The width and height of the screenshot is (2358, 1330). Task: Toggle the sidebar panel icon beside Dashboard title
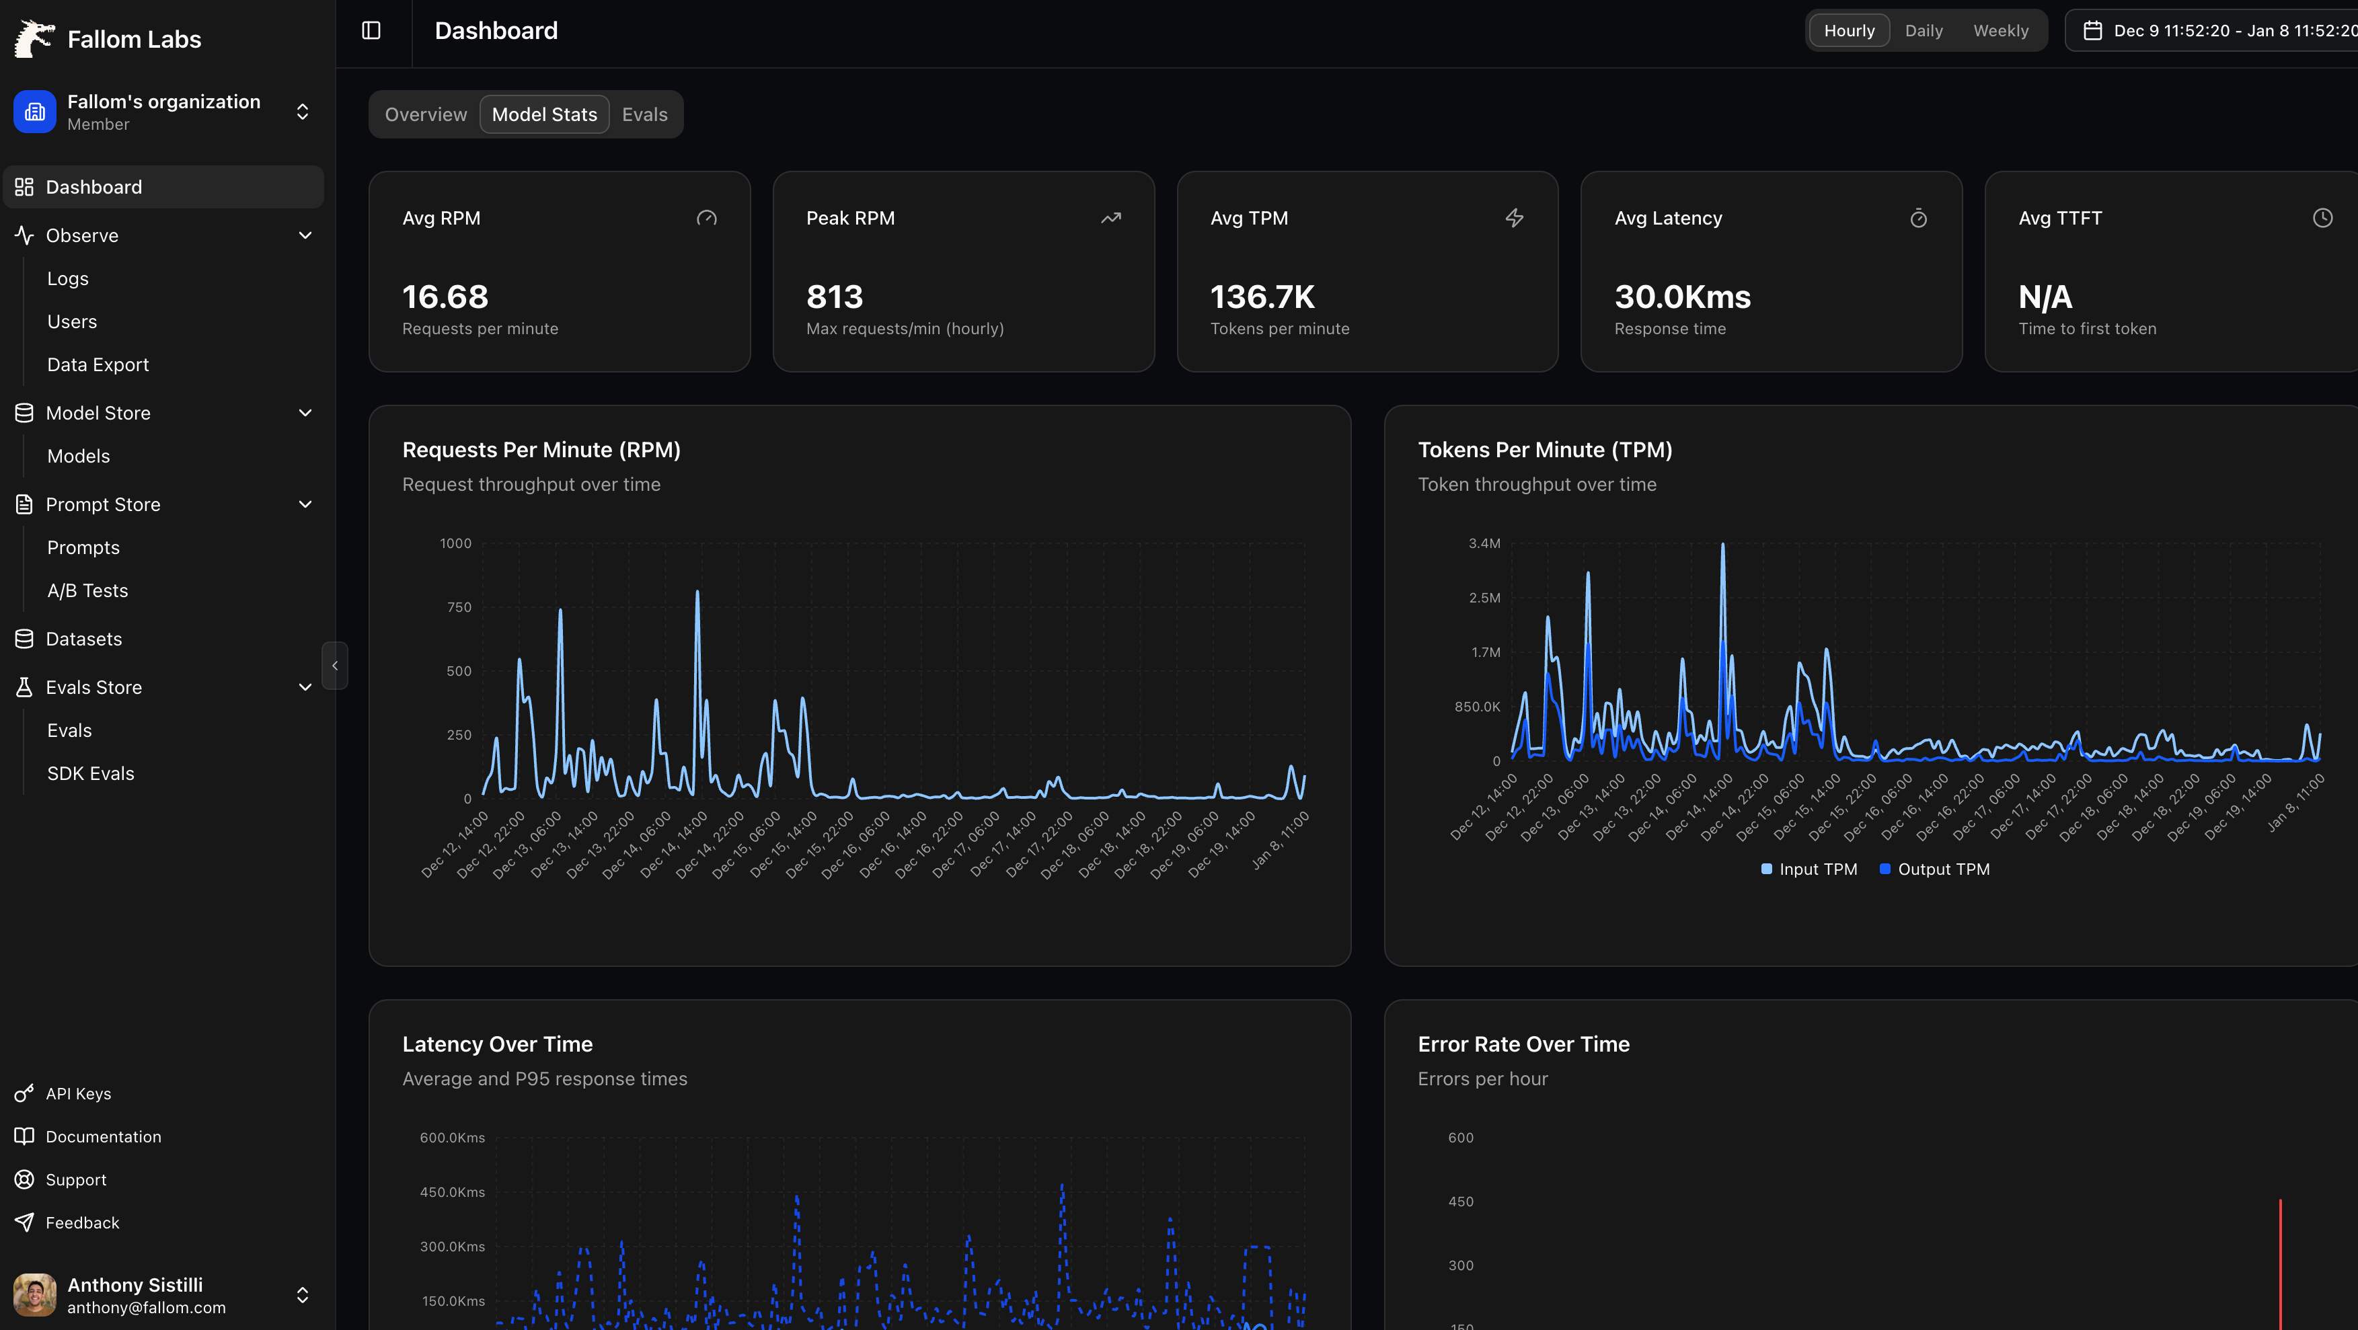pyautogui.click(x=372, y=30)
